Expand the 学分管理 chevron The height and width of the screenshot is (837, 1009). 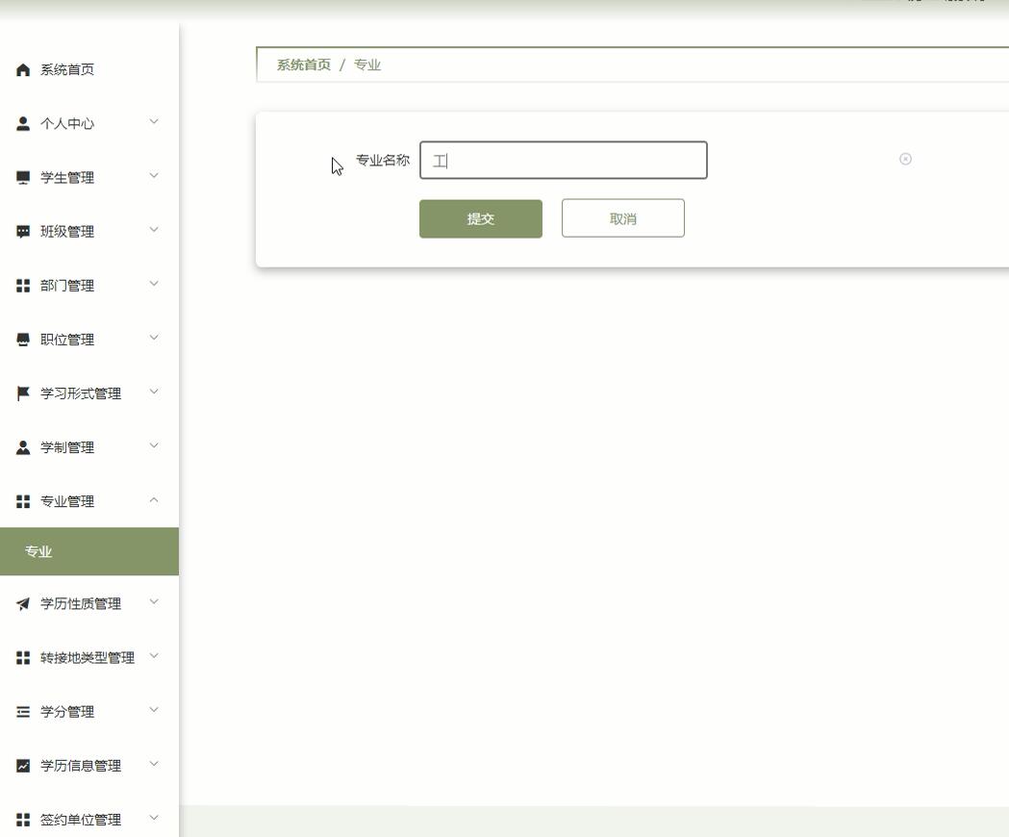(154, 709)
